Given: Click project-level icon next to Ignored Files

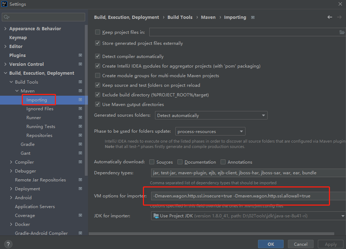Looking at the screenshot, I should click(x=80, y=108).
